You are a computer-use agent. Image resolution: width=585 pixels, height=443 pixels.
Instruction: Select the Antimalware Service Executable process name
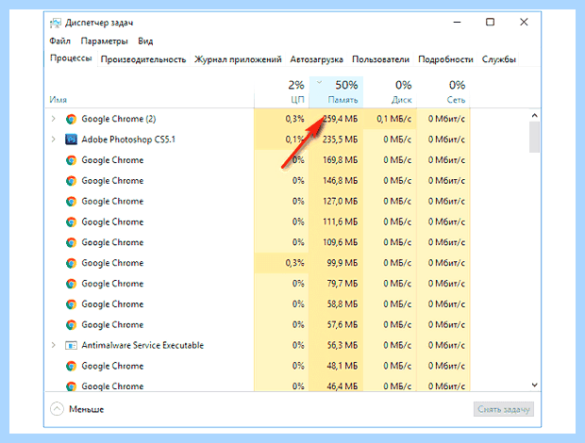(142, 345)
